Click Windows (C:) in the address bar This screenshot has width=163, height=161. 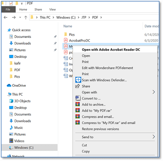(x=66, y=17)
